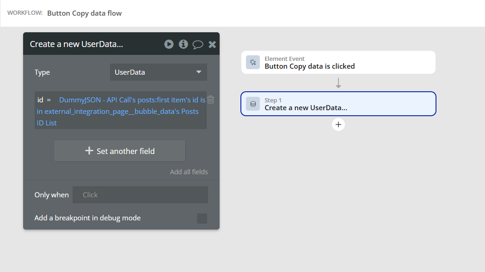The height and width of the screenshot is (272, 485).
Task: Delete the id field with trash icon
Action: pos(210,100)
